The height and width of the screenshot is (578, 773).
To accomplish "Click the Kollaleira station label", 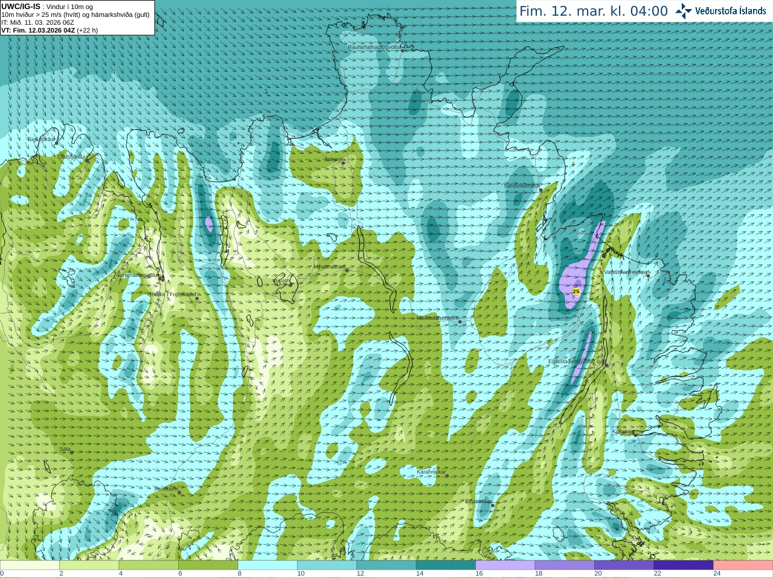I will 623,431.
